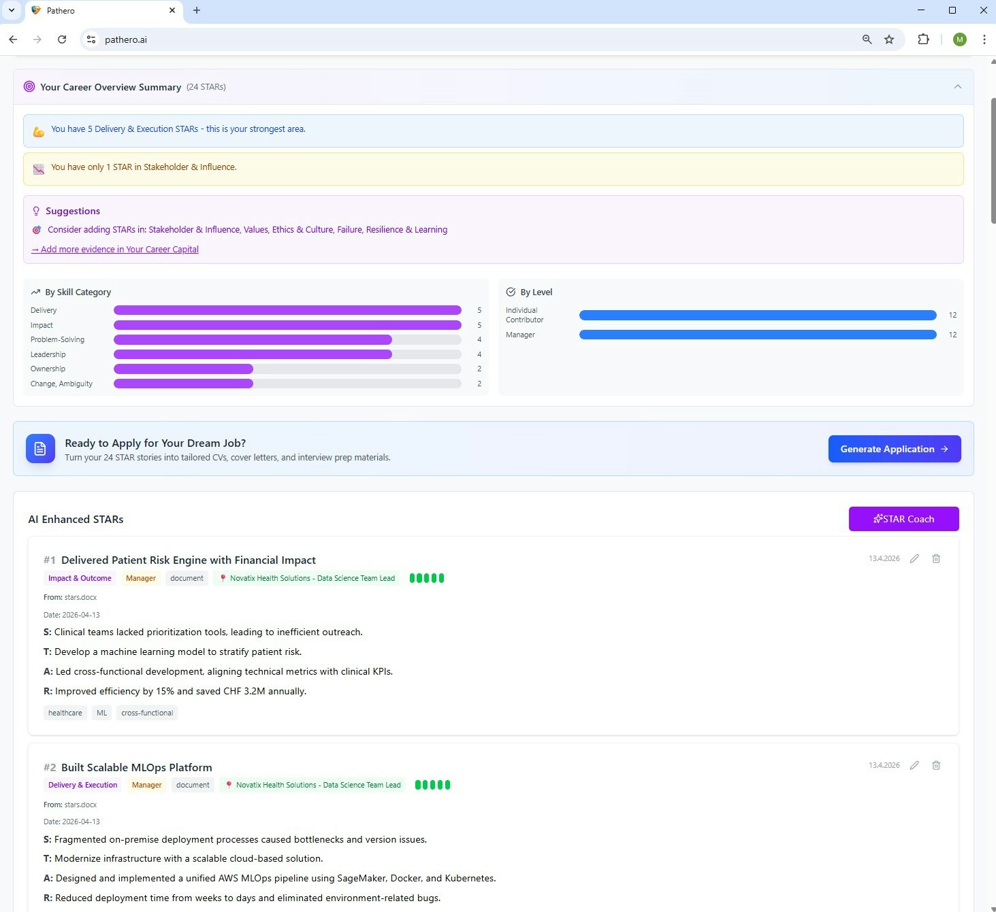996x912 pixels.
Task: Click the Suggestions lightbulb icon
Action: [36, 211]
